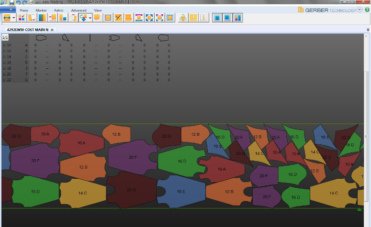The height and width of the screenshot is (227, 371).
Task: Click row label "1- 16"
Action: [7, 63]
